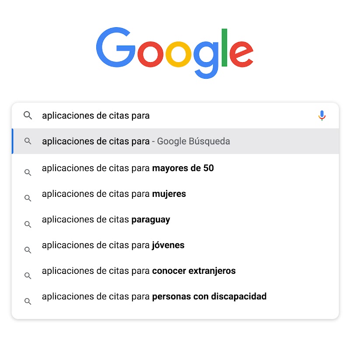The height and width of the screenshot is (350, 350).
Task: Select the "personas con discapacidad" suggestion
Action: tap(154, 297)
